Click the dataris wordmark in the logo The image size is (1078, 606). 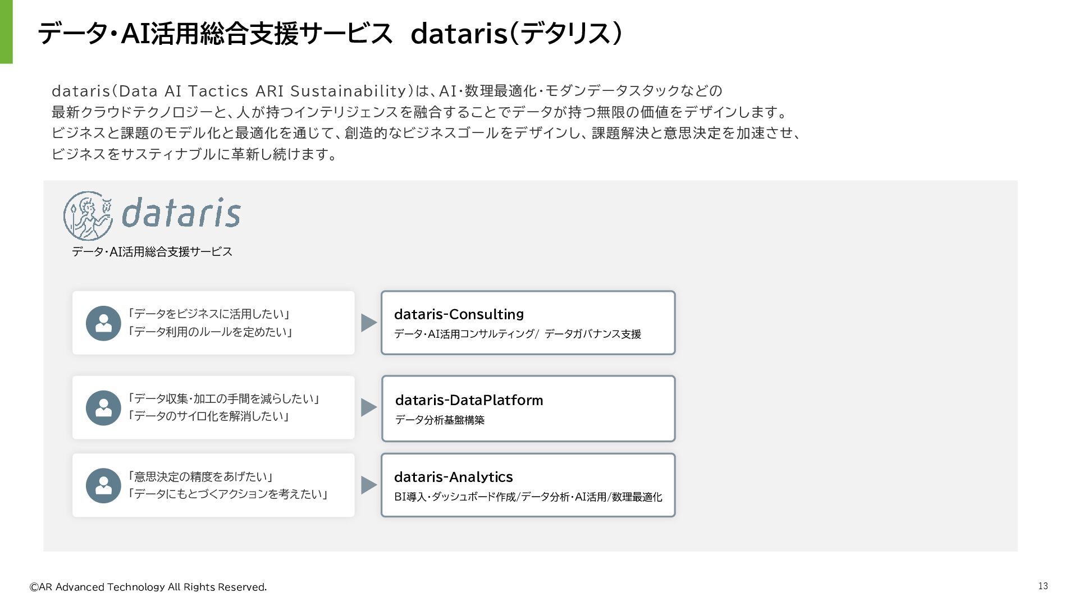click(x=181, y=213)
